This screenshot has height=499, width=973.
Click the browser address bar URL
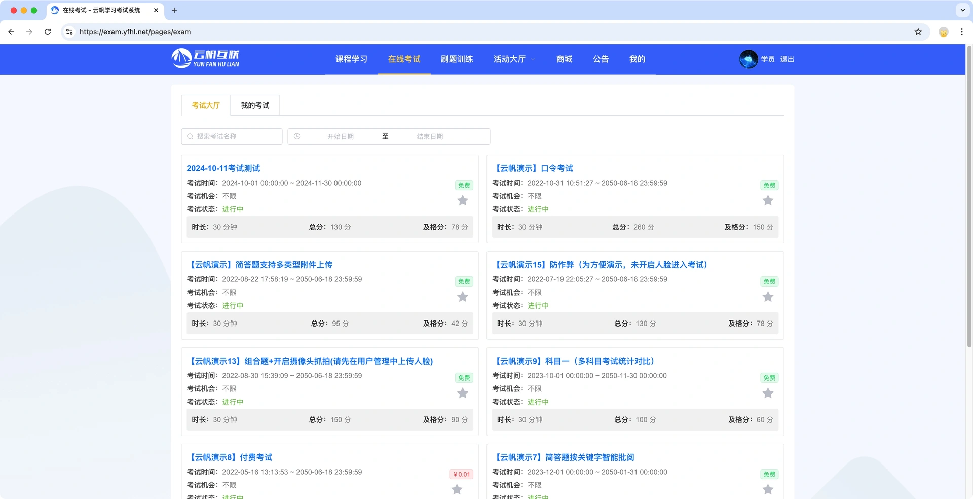[135, 32]
